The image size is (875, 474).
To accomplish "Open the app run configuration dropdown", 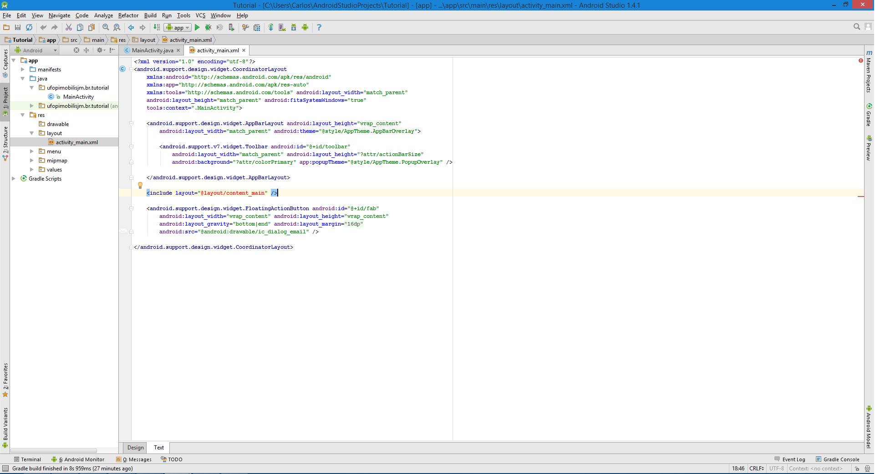I will pos(178,27).
